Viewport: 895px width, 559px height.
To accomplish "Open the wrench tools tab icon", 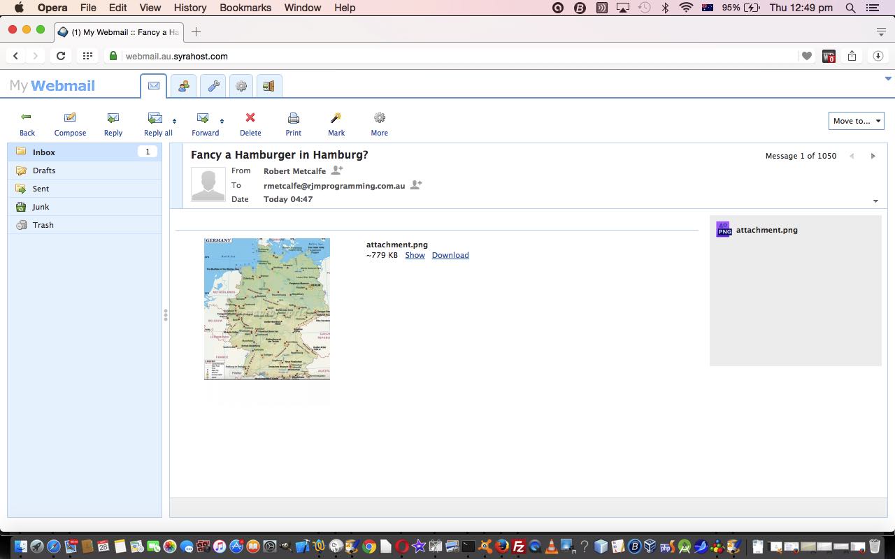I will [213, 86].
